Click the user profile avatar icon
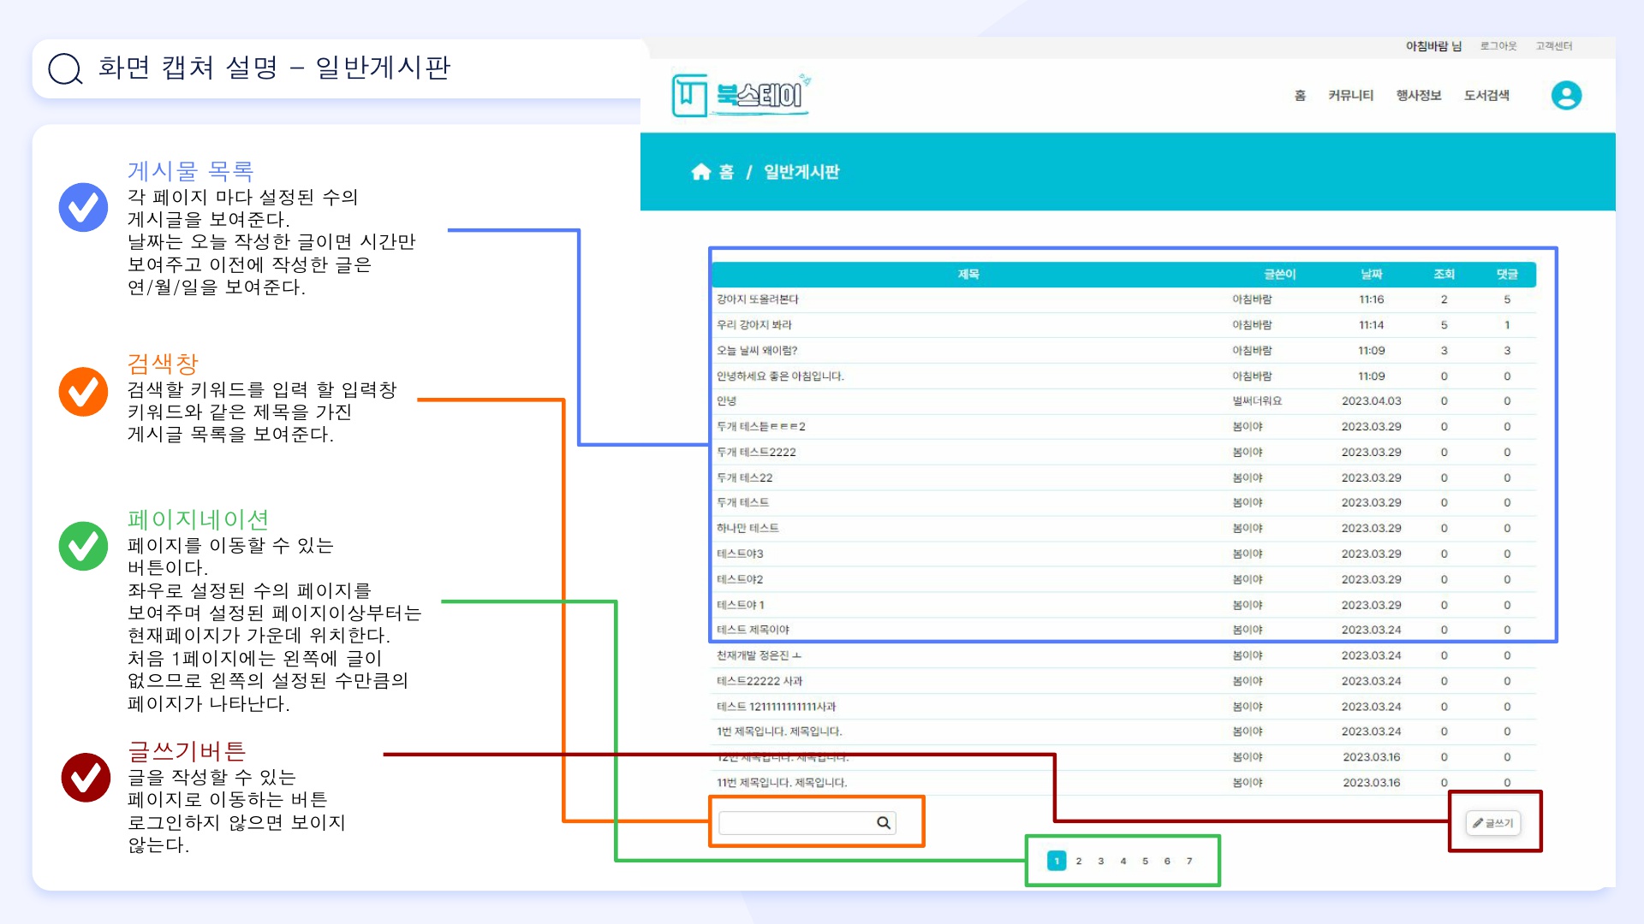The width and height of the screenshot is (1644, 924). click(x=1566, y=95)
